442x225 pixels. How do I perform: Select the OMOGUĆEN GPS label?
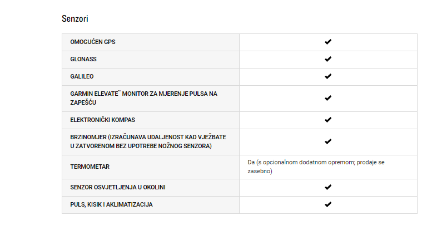click(x=93, y=42)
